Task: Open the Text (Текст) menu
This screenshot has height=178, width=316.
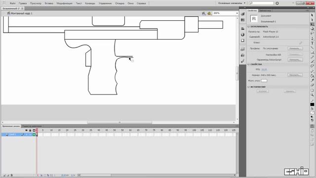Action: tap(79, 3)
